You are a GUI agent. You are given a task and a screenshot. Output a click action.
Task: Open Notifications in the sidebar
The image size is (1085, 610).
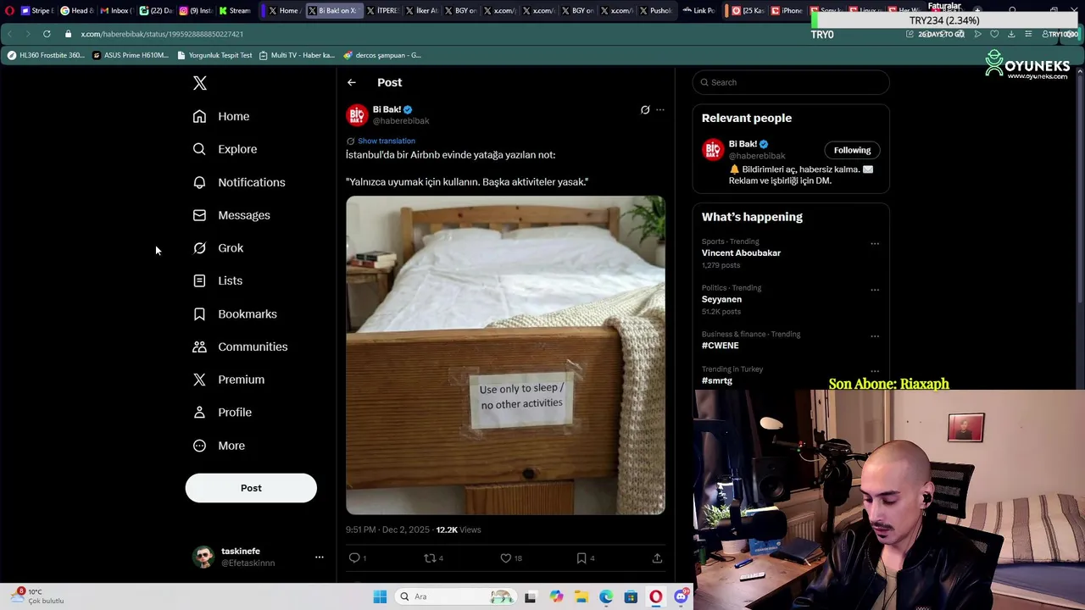[239, 182]
